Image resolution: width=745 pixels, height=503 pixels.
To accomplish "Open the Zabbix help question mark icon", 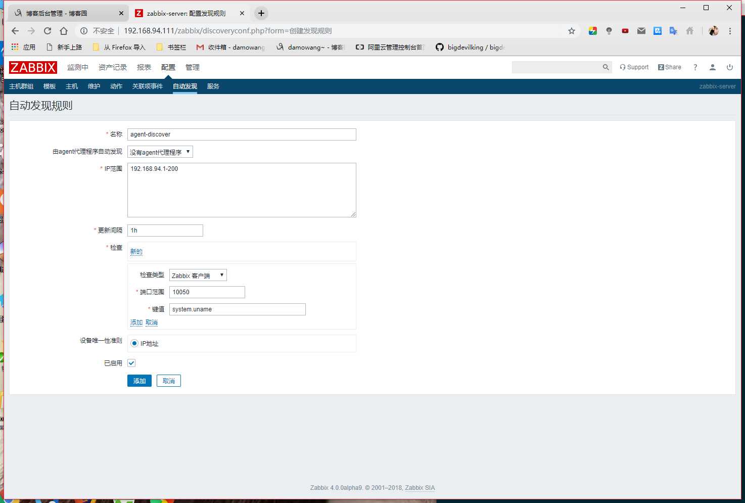I will coord(695,67).
